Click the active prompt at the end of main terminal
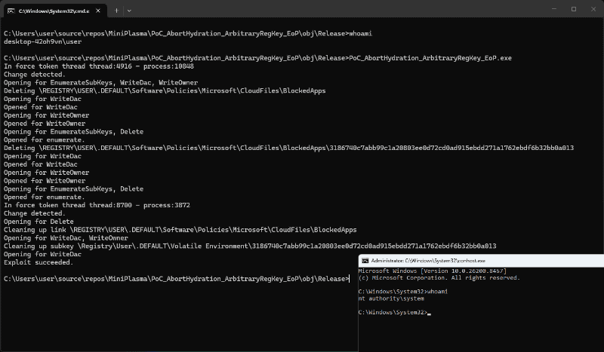Viewport: 604px width, 352px height. (x=177, y=279)
